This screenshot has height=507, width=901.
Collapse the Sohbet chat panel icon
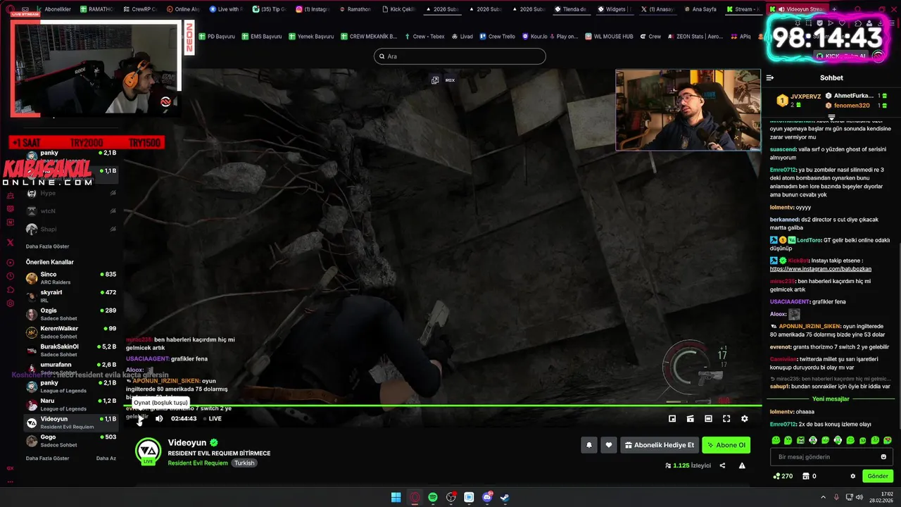(770, 78)
